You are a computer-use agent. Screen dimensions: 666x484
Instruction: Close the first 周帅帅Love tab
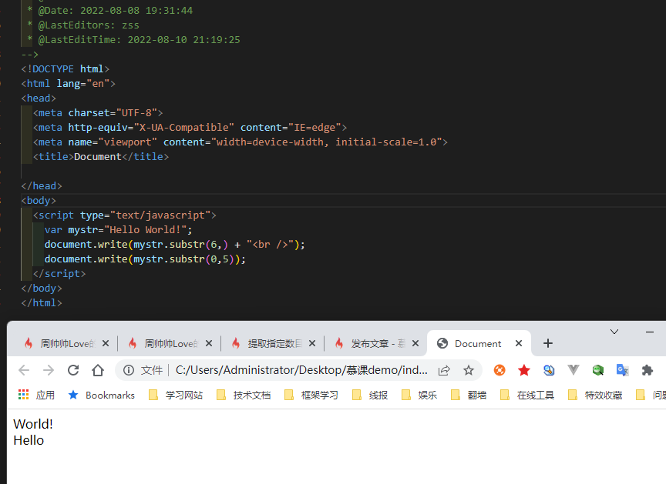coord(106,343)
